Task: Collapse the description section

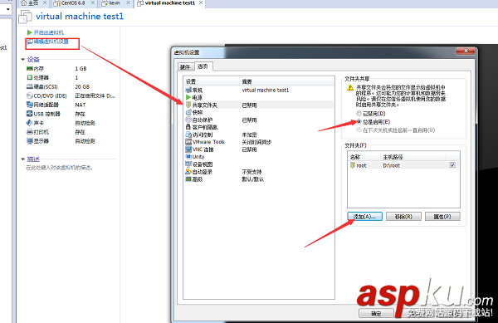Action: click(23, 159)
